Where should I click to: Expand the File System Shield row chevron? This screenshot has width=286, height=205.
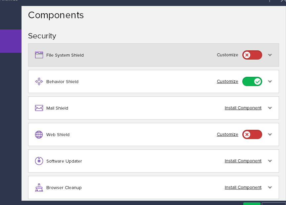(x=270, y=55)
